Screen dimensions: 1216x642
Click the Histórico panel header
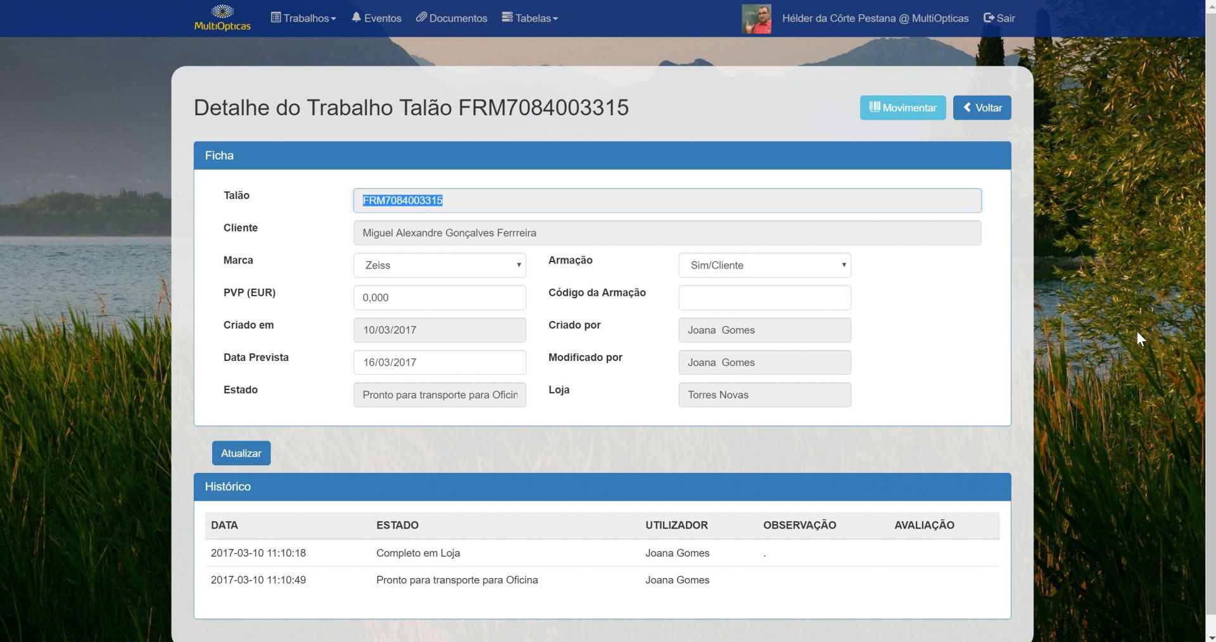pyautogui.click(x=602, y=487)
